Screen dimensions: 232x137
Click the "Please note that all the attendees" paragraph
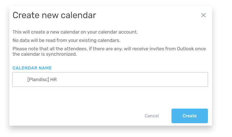click(x=109, y=51)
